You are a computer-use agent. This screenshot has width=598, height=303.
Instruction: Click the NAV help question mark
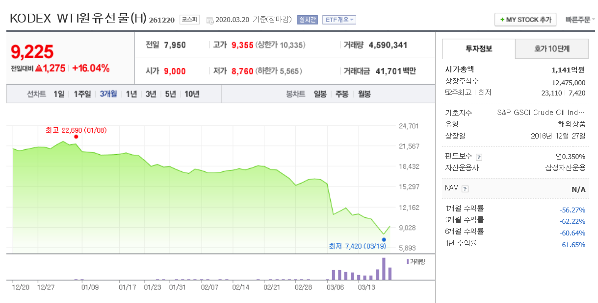click(465, 188)
